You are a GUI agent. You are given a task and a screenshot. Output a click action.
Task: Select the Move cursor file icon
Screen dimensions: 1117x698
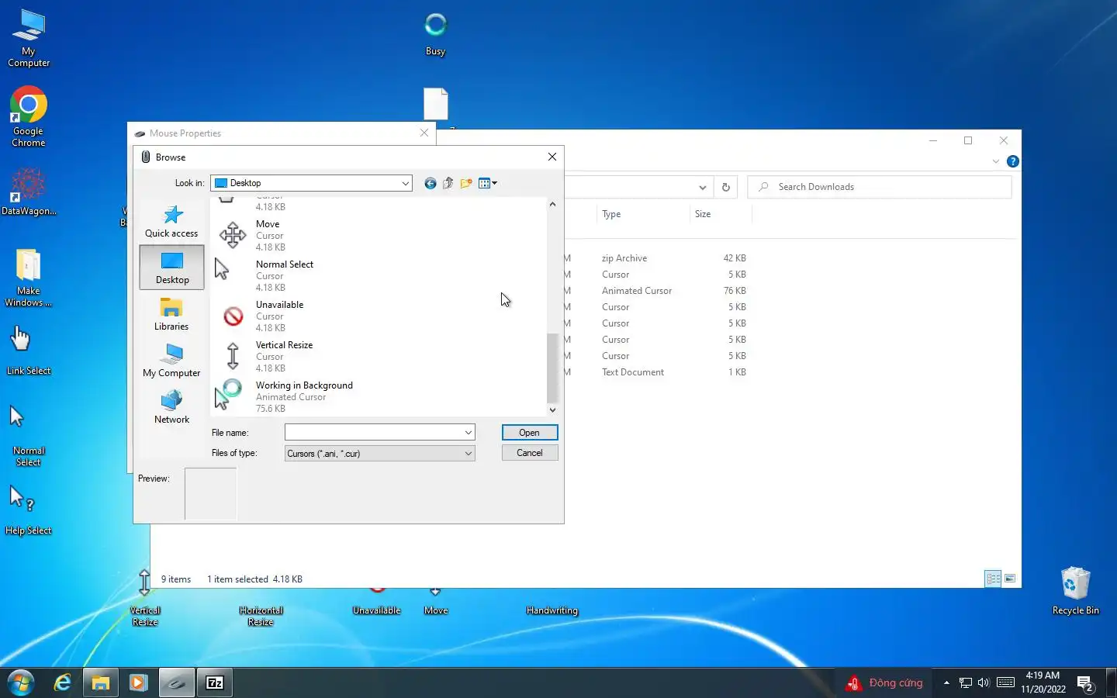click(x=233, y=235)
